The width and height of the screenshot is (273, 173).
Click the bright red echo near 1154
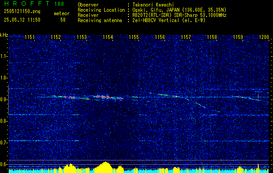coord(105,97)
